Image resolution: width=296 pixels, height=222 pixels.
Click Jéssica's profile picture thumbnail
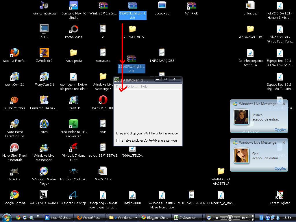[x=241, y=117]
